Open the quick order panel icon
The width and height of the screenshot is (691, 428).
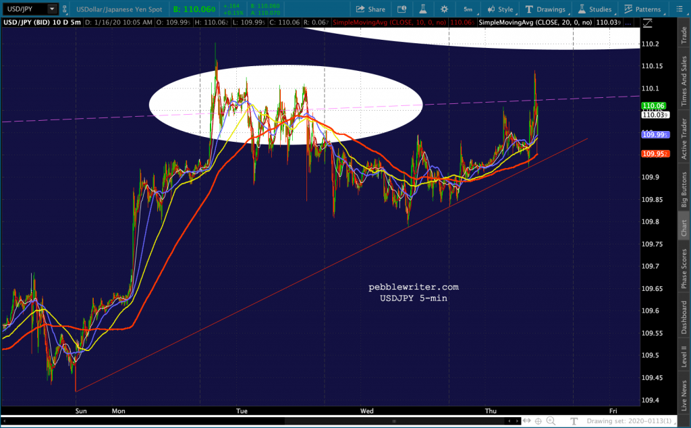pos(402,9)
